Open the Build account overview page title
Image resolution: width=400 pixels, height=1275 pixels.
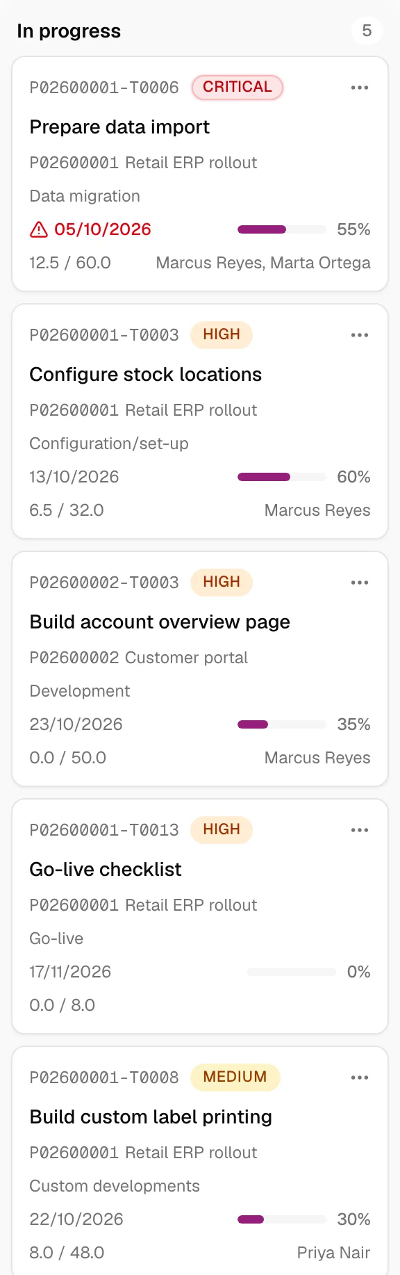tap(160, 622)
